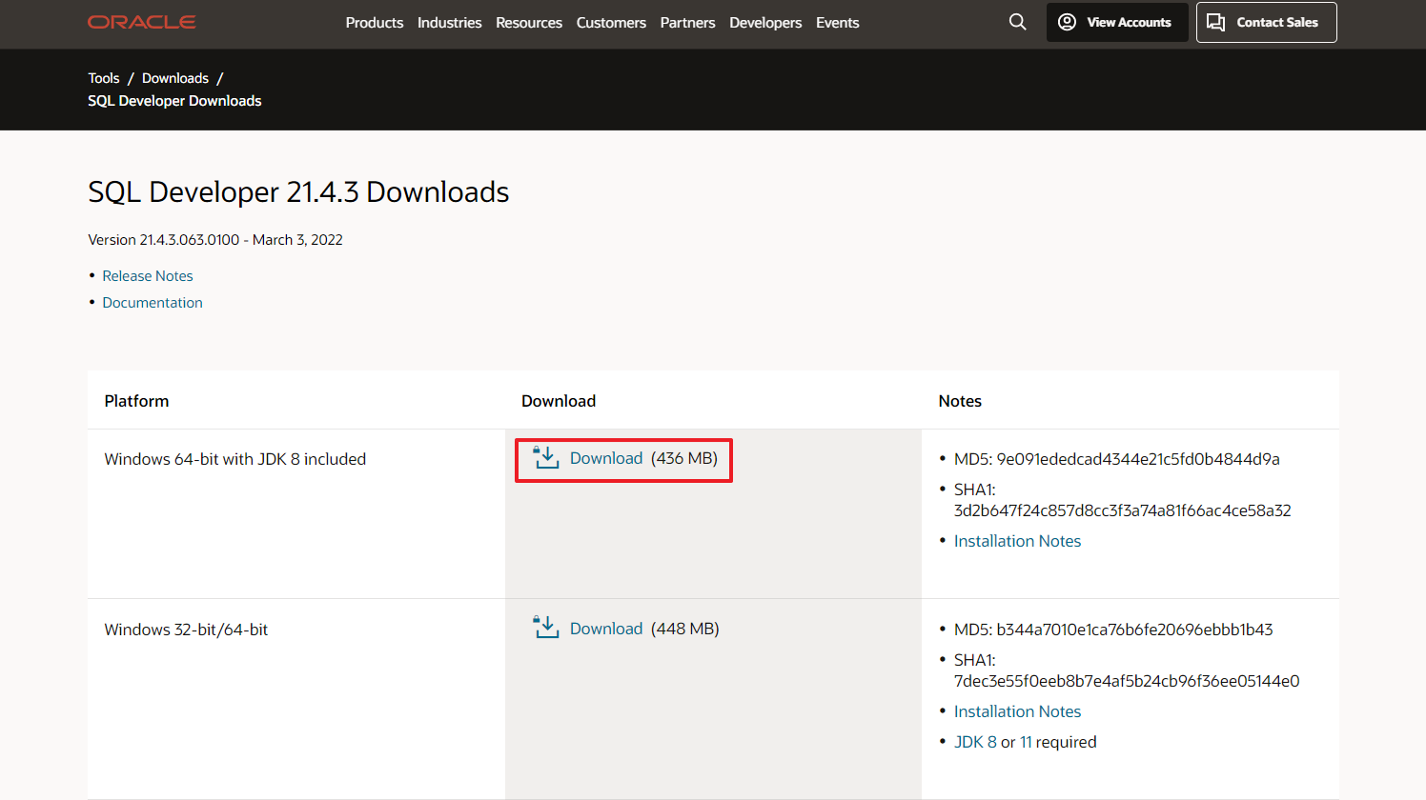The width and height of the screenshot is (1426, 800).
Task: Open the JDK 11 link
Action: click(x=1026, y=742)
